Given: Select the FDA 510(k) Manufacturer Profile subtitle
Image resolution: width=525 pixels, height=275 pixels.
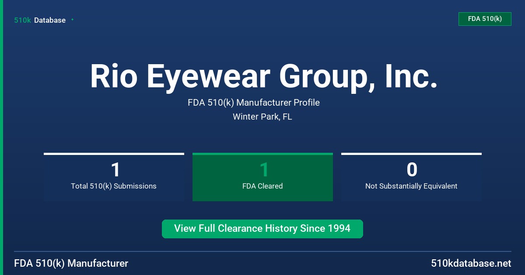Looking at the screenshot, I should [254, 103].
